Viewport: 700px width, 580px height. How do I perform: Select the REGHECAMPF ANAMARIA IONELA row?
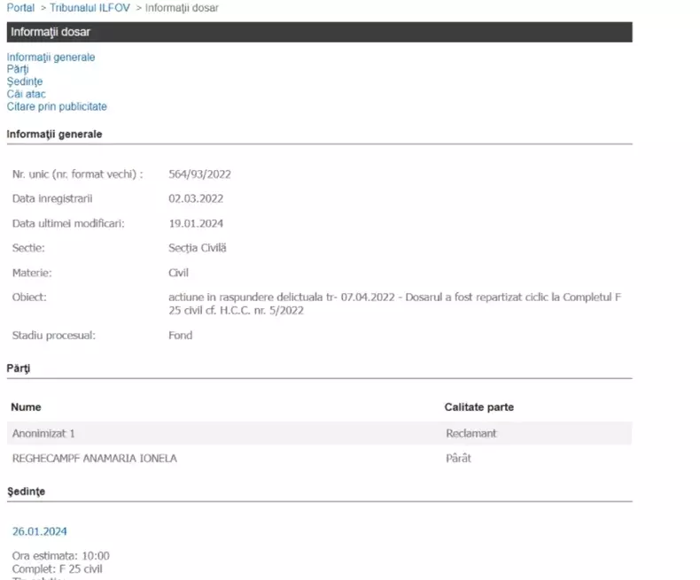click(x=320, y=458)
